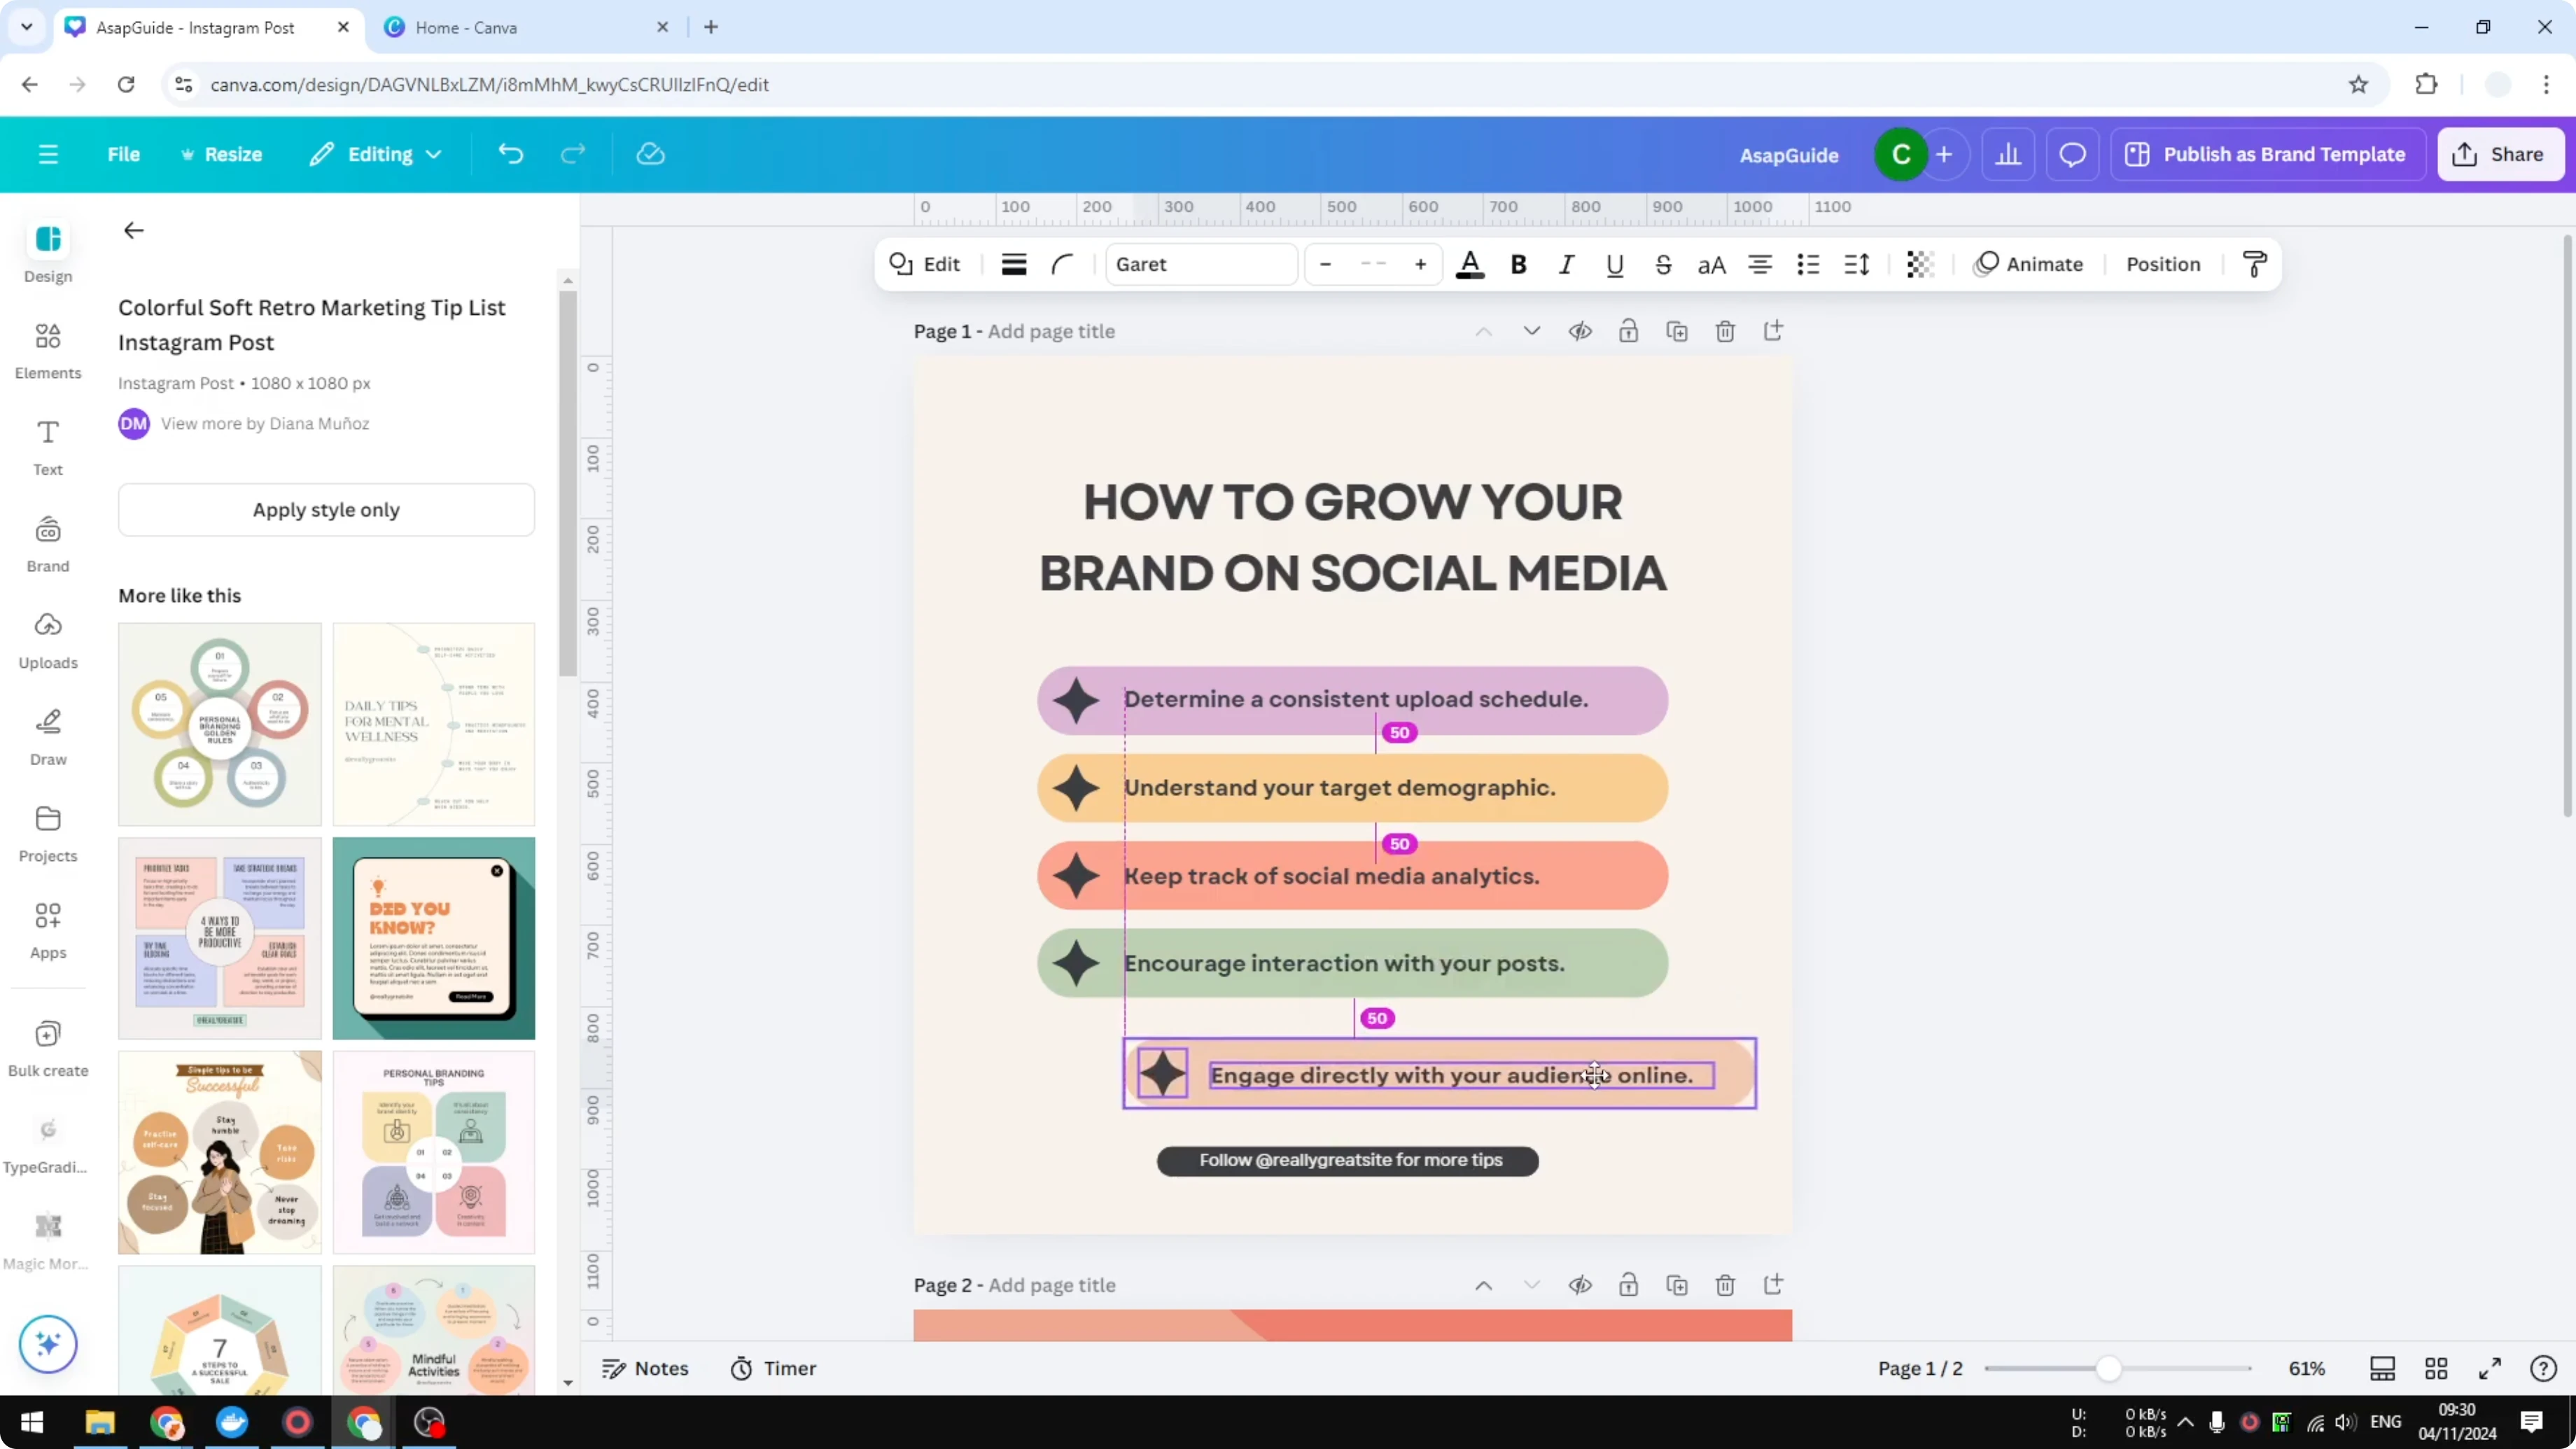Click the Apply style only button
The width and height of the screenshot is (2576, 1449).
point(326,509)
